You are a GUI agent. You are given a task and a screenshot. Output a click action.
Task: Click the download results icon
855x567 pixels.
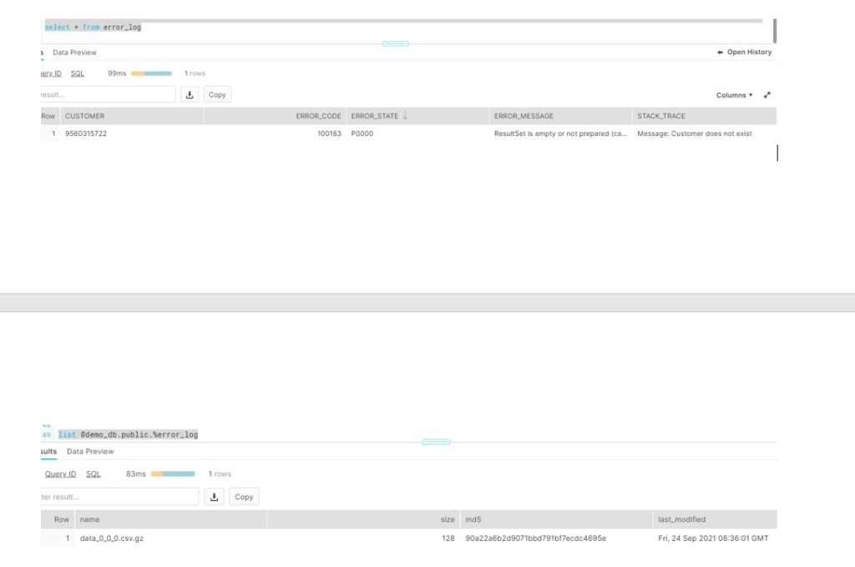tap(190, 94)
